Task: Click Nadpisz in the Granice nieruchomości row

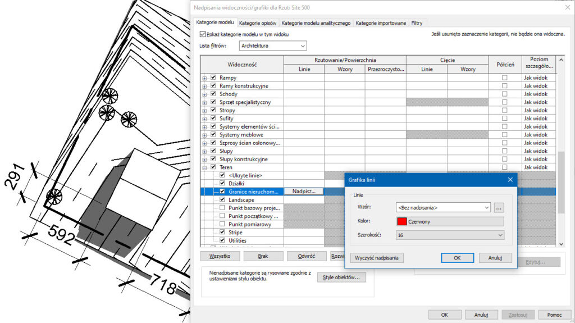Action: coord(304,192)
